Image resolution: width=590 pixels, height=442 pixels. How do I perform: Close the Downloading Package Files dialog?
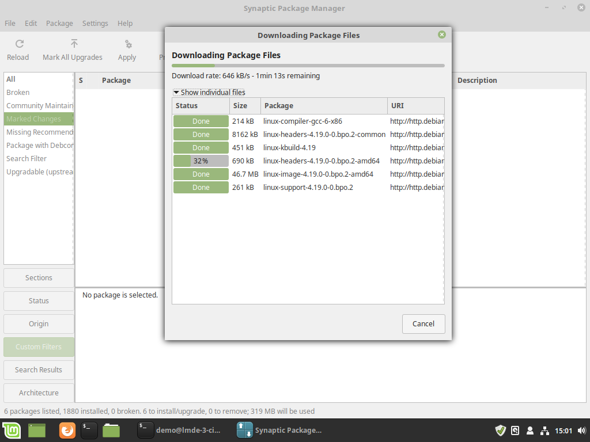coord(442,35)
